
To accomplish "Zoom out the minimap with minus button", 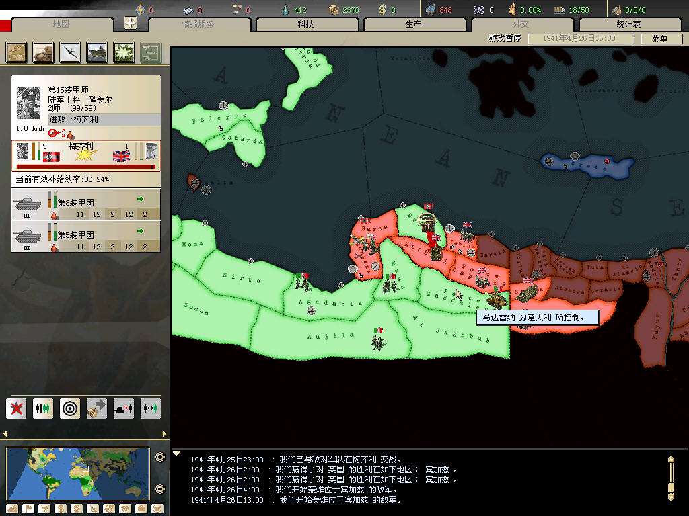I will coord(160,489).
